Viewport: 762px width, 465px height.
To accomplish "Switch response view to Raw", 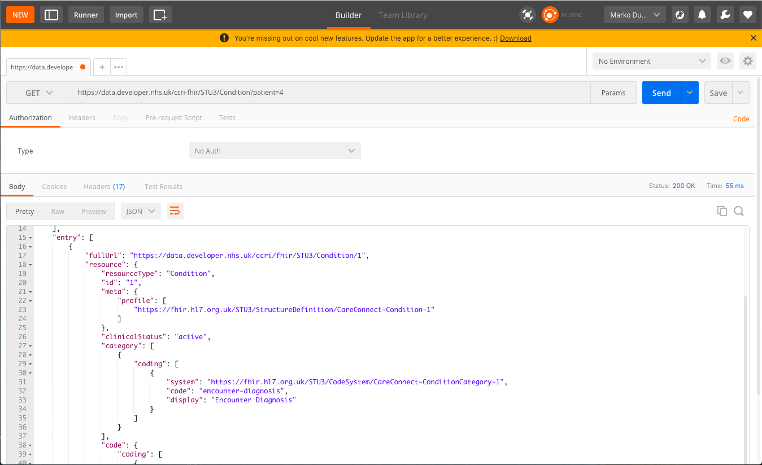I will tap(58, 211).
